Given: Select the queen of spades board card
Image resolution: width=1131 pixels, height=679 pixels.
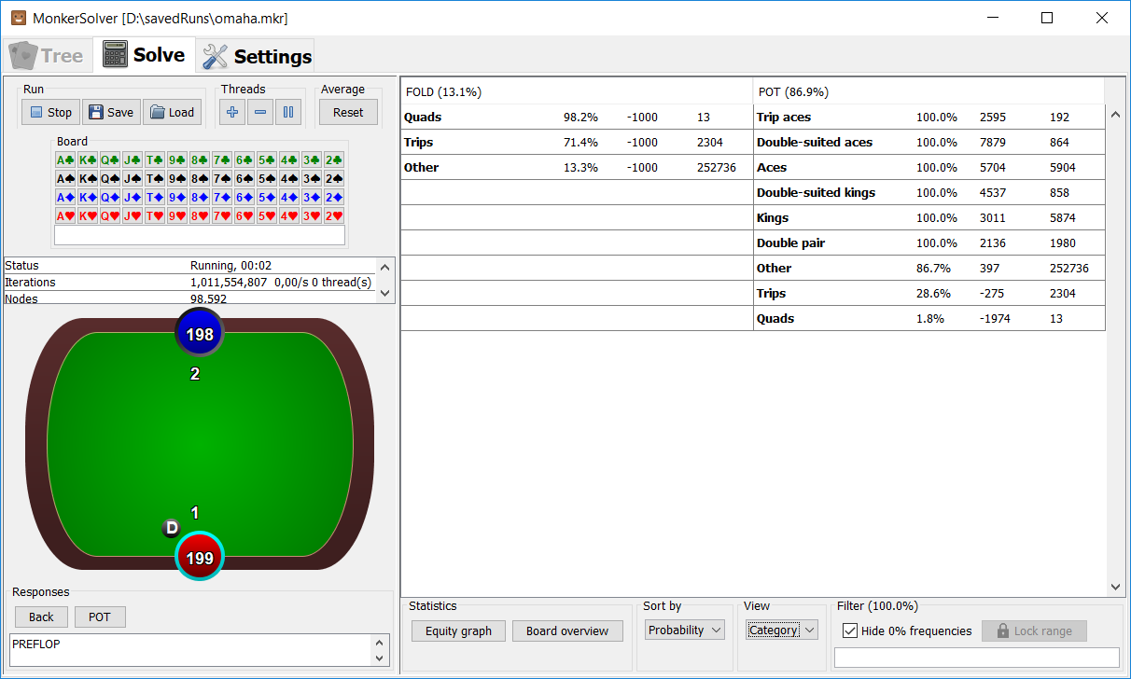Looking at the screenshot, I should coord(110,178).
